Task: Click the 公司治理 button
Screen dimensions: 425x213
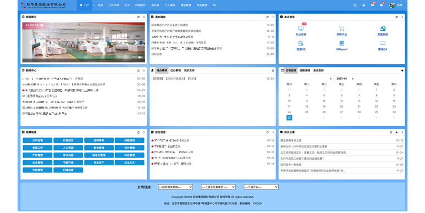Action: coord(37,140)
